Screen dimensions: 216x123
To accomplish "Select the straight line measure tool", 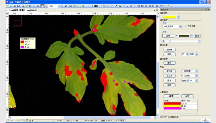I will pyautogui.click(x=124, y=6).
